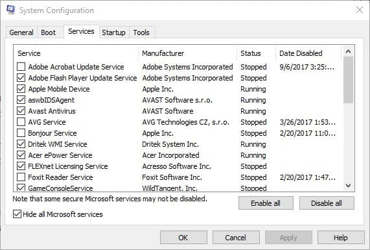Select the Bonjour Service name text

coord(52,133)
